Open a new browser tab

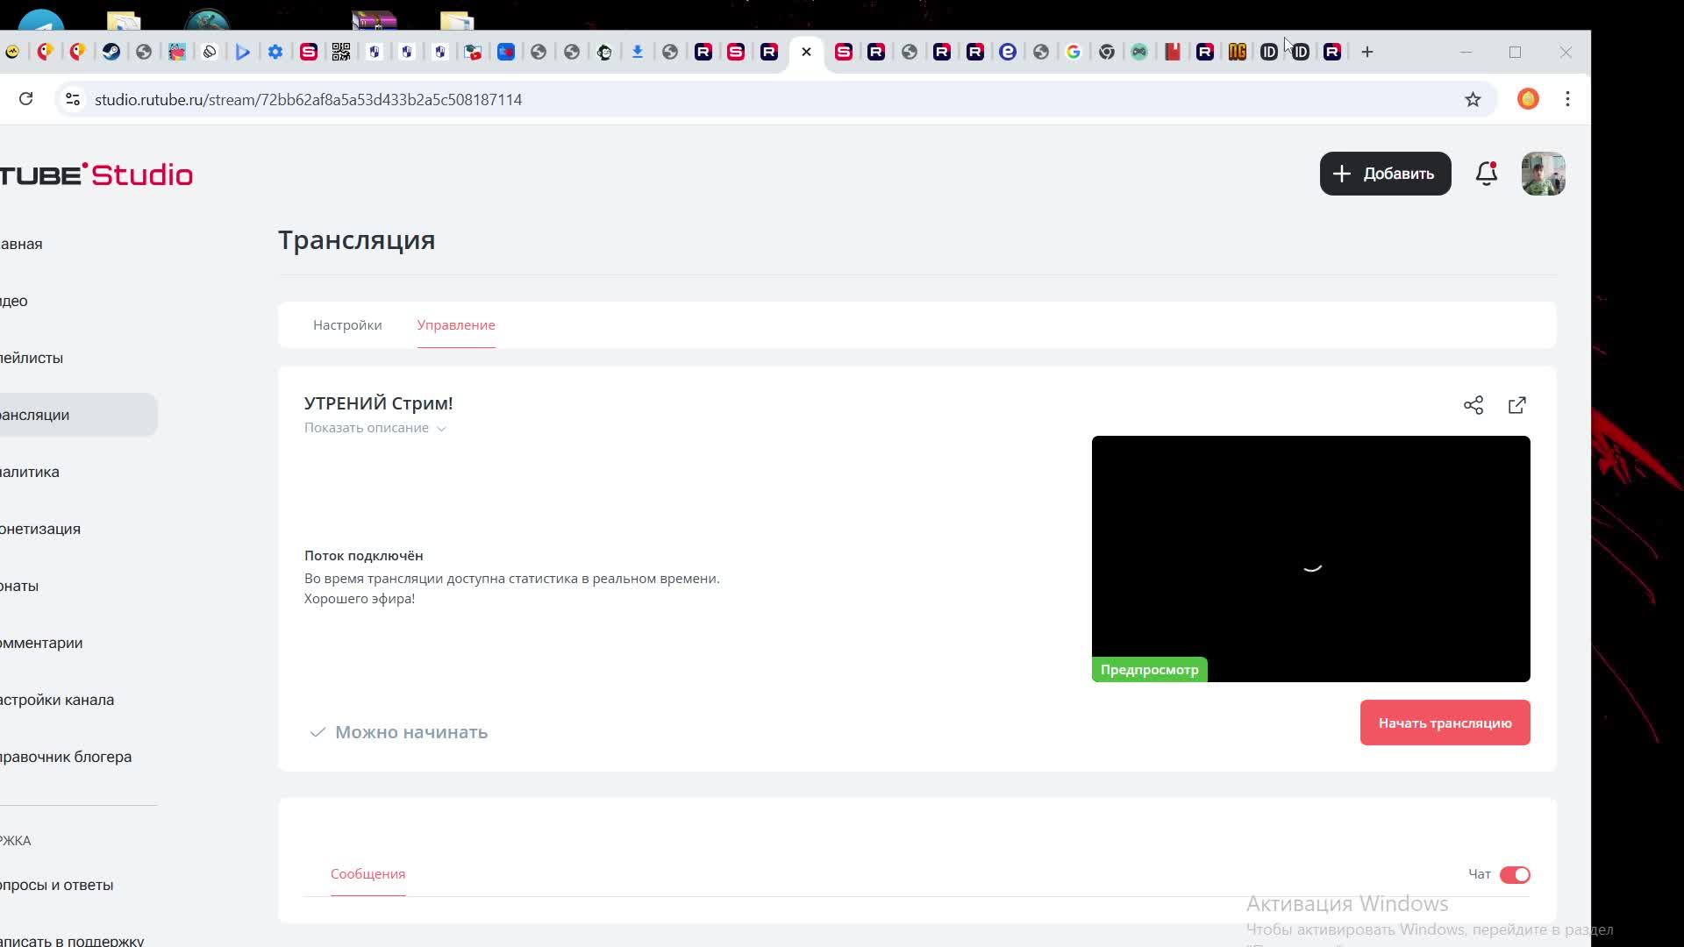point(1366,52)
